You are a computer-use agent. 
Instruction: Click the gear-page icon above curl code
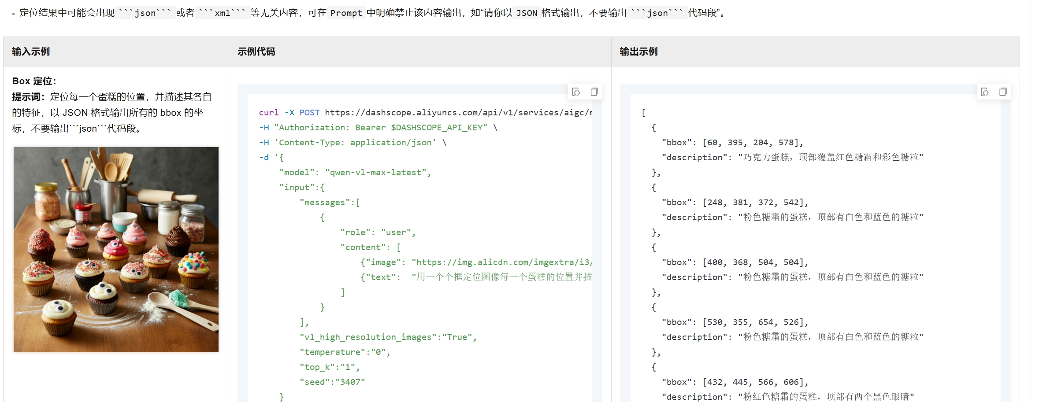click(576, 92)
